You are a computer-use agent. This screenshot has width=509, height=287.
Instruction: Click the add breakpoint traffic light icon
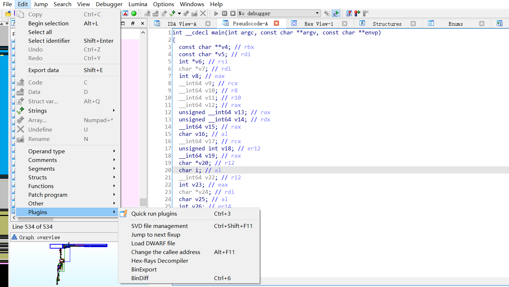pos(357,13)
